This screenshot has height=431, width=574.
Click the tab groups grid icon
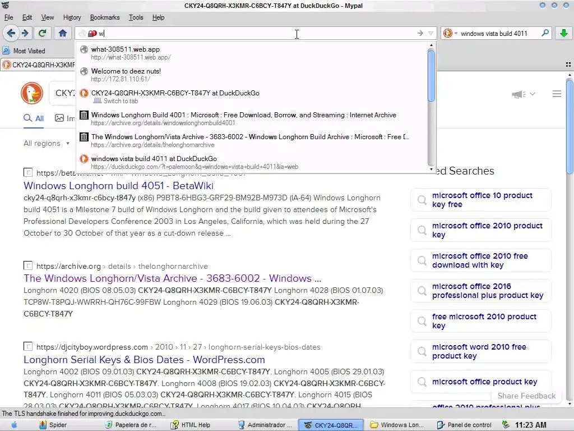pyautogui.click(x=568, y=65)
